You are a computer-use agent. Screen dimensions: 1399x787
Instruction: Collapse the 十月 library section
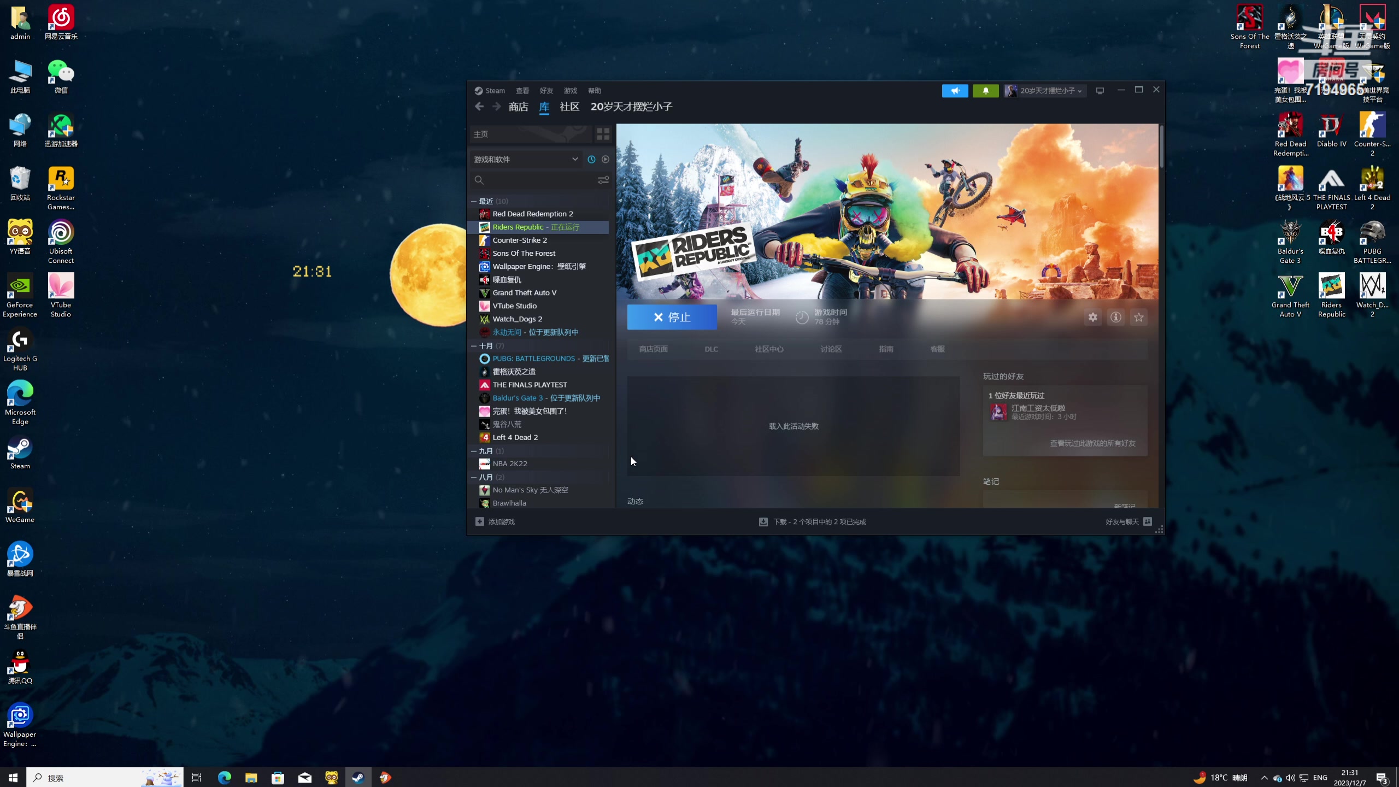tap(474, 346)
